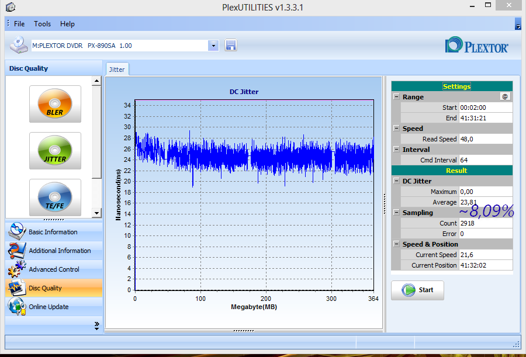This screenshot has height=357, width=526.
Task: Collapse the Interval section
Action: click(x=396, y=150)
